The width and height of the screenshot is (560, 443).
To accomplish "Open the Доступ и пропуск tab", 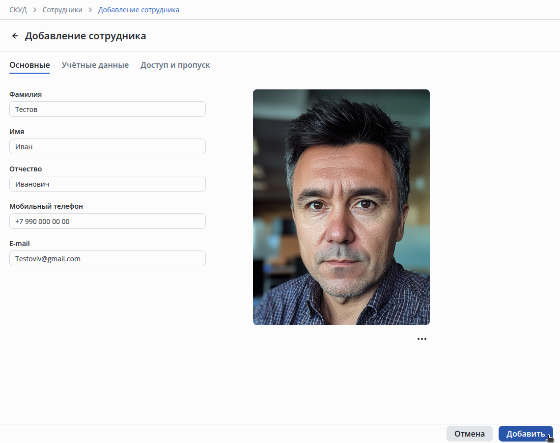I will [x=175, y=65].
